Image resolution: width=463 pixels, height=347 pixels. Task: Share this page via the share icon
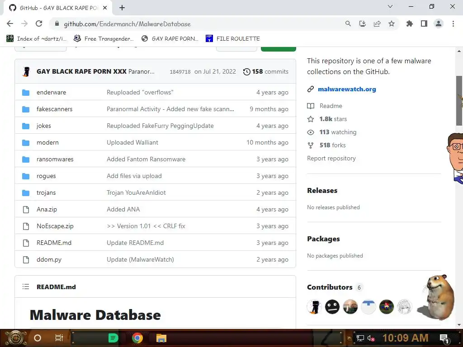tap(377, 23)
